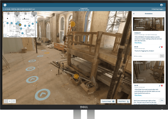Expand the 5 Matching Images dropdown

158,9
